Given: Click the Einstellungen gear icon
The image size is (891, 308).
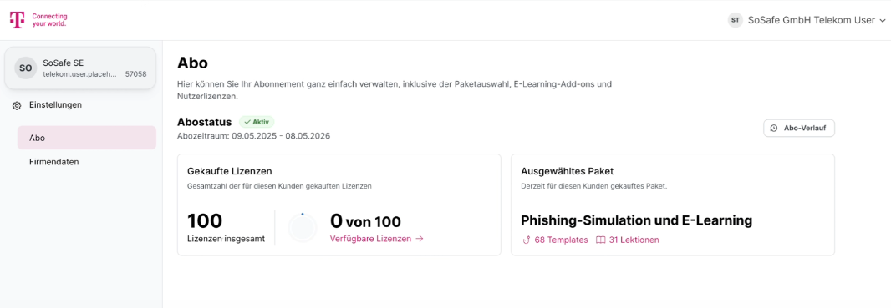Looking at the screenshot, I should 17,105.
